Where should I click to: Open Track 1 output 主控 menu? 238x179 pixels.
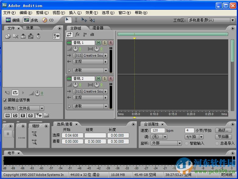[90, 61]
